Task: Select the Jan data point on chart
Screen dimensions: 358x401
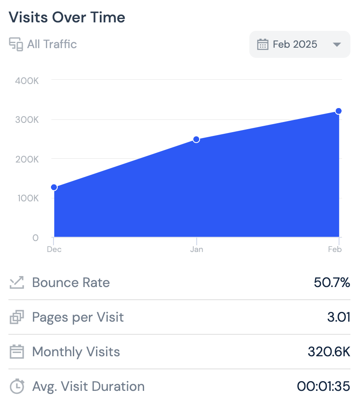Action: coord(196,139)
